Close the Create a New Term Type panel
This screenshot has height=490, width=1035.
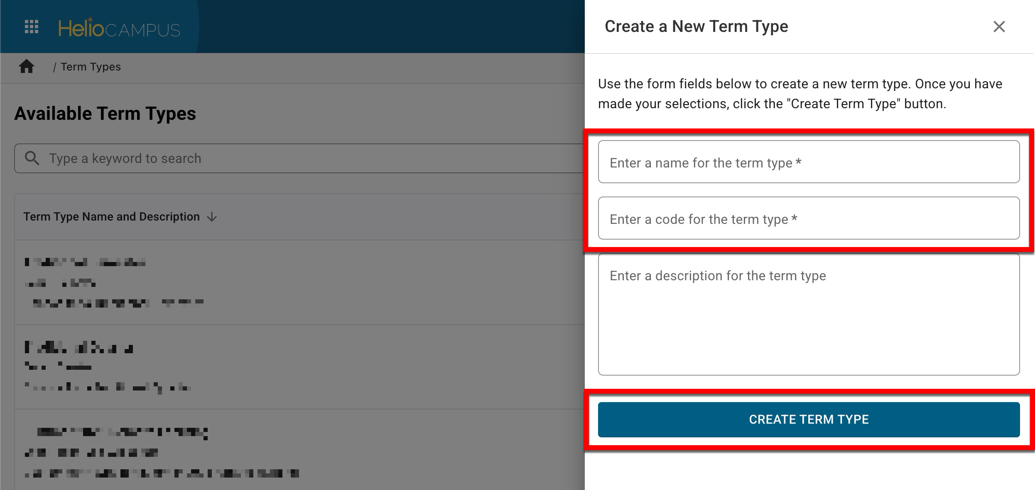[999, 27]
